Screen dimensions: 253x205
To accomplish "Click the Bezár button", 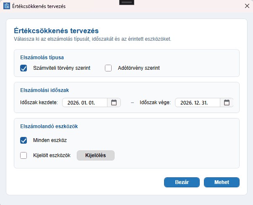I will click(x=182, y=182).
